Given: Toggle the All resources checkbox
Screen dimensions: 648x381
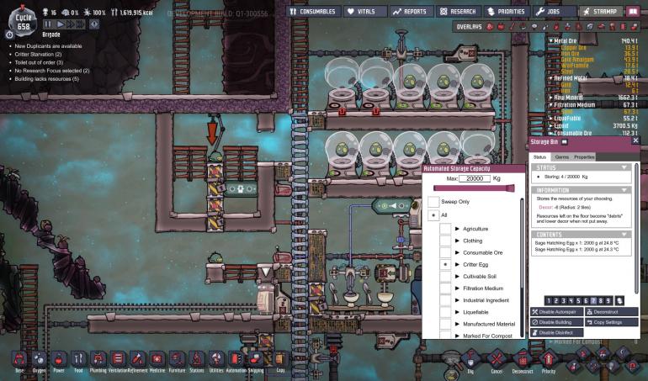Looking at the screenshot, I should click(433, 214).
